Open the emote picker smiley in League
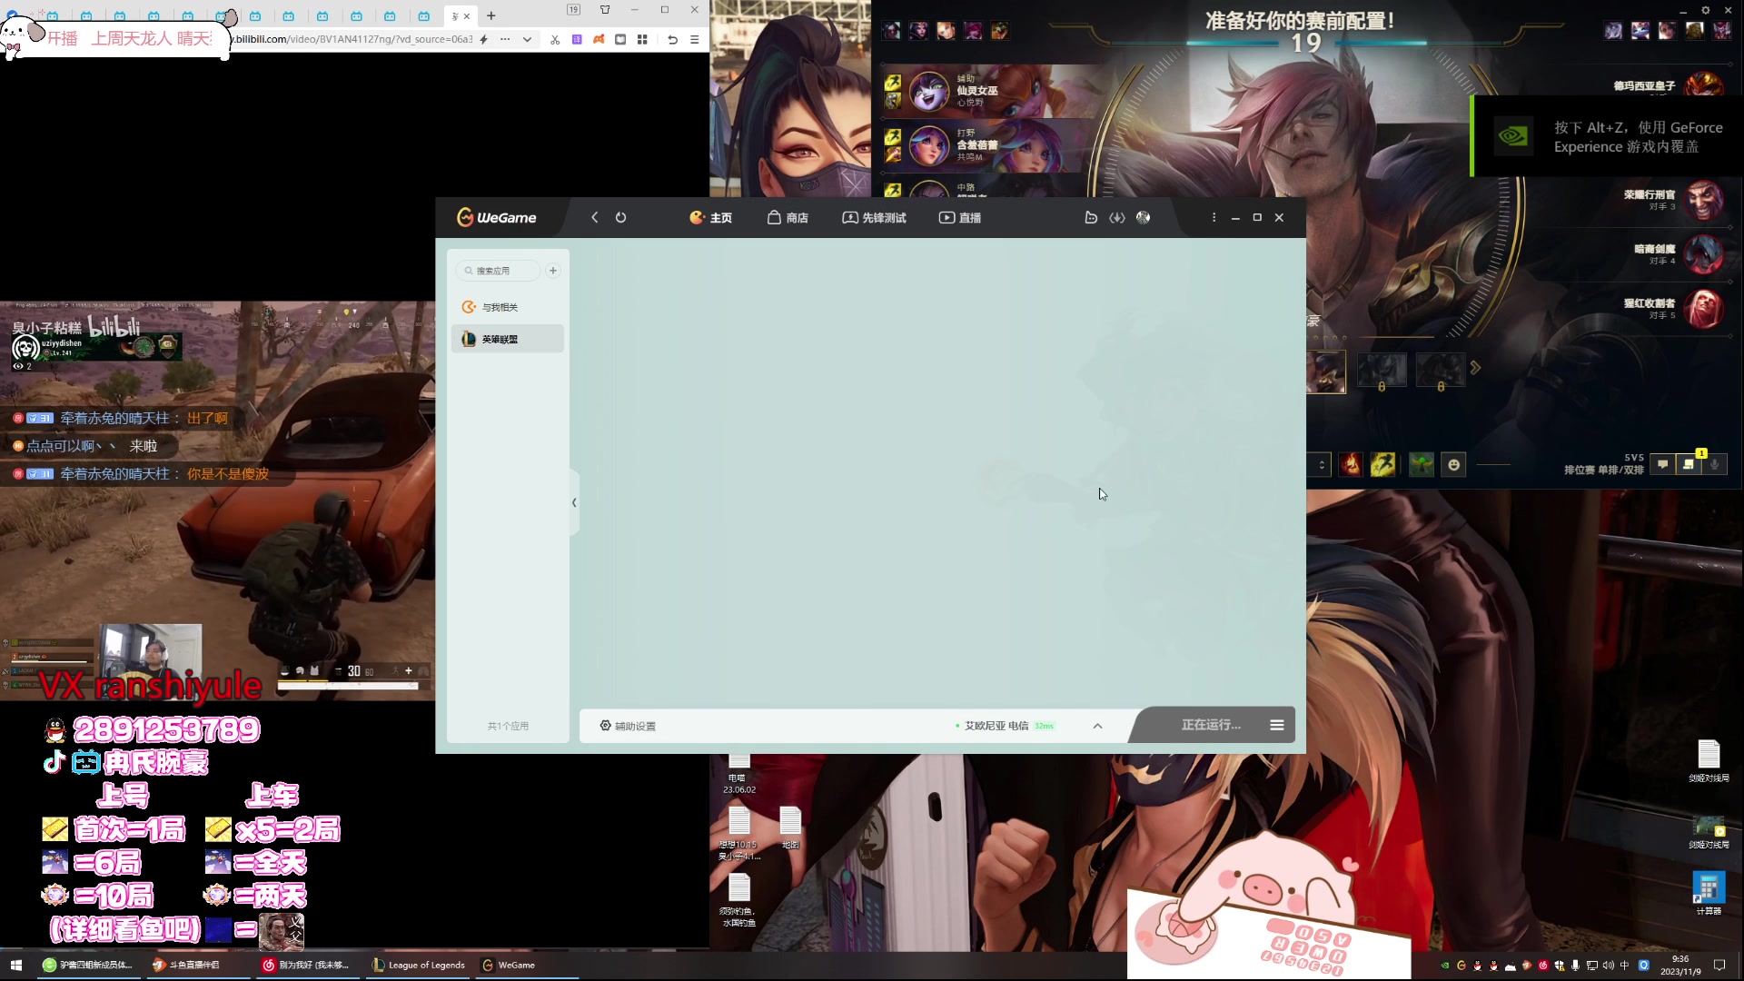Image resolution: width=1744 pixels, height=981 pixels. click(x=1453, y=465)
